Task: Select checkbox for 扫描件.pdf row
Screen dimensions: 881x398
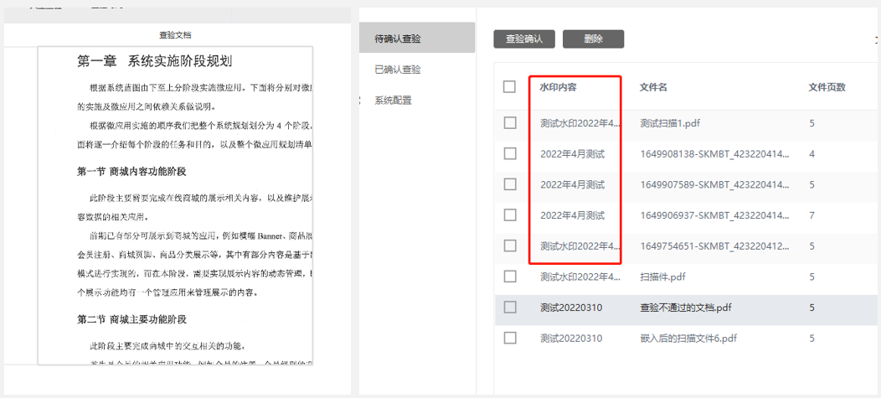Action: pyautogui.click(x=510, y=277)
